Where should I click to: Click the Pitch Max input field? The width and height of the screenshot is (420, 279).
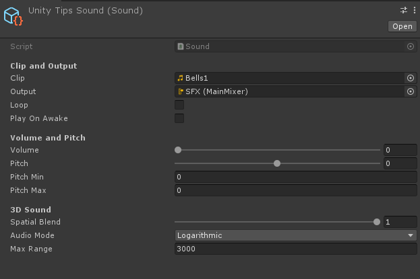coord(296,190)
